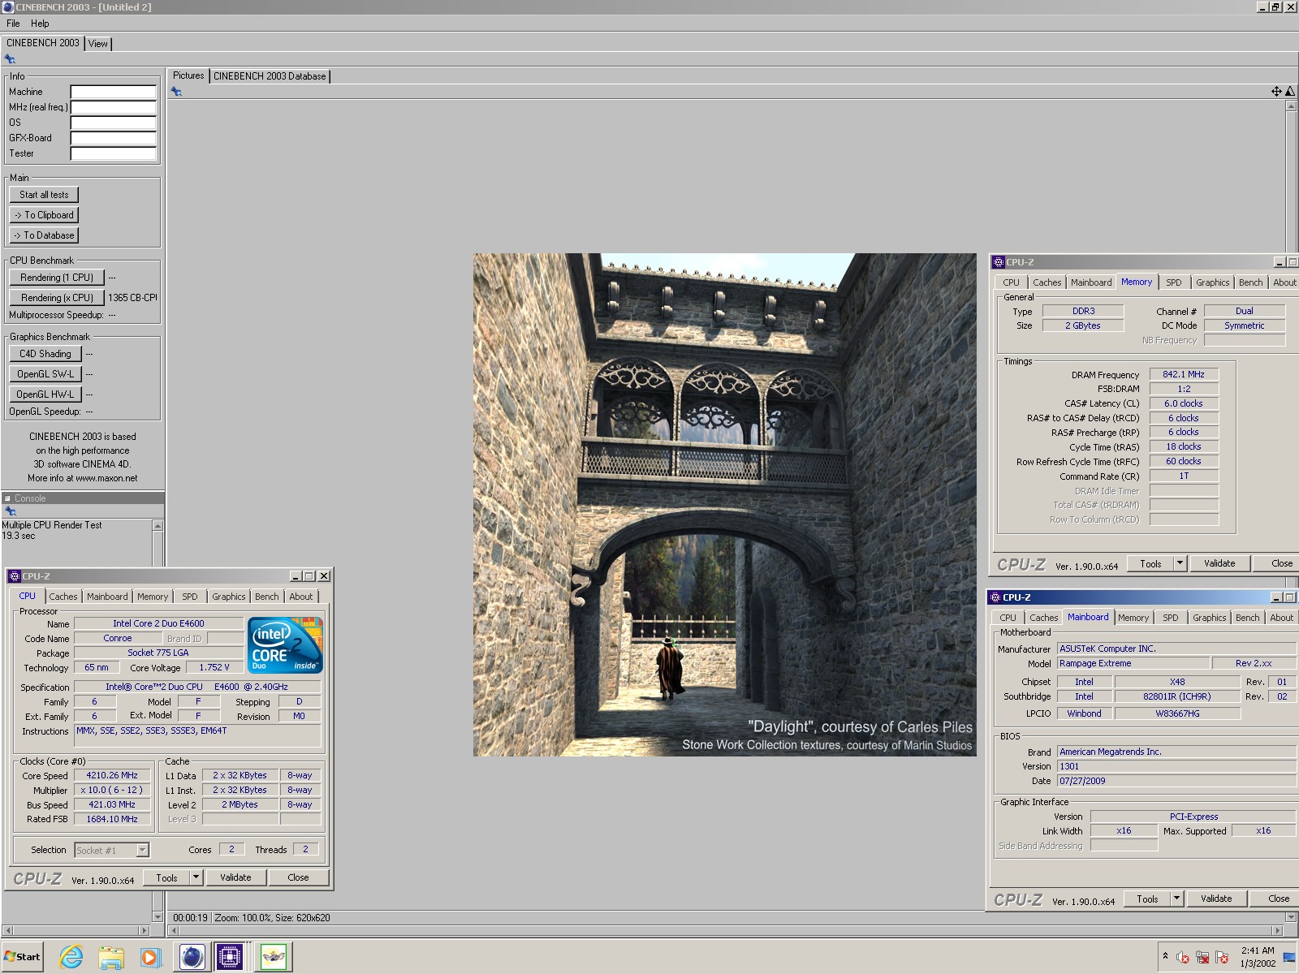This screenshot has height=974, width=1299.
Task: Open the Start menu
Action: click(22, 956)
